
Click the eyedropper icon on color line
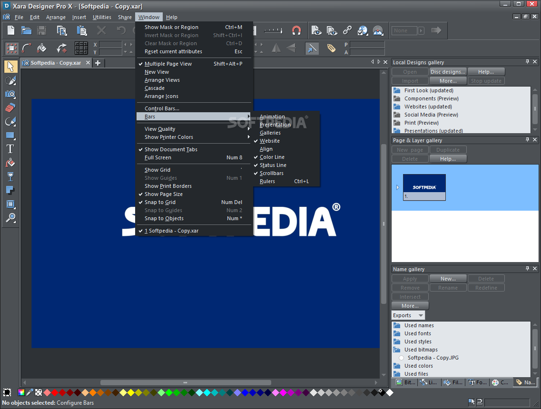pos(30,392)
